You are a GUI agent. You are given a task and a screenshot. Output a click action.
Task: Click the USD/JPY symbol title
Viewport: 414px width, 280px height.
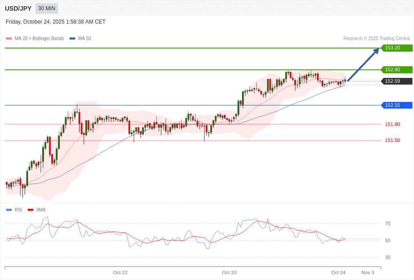[18, 8]
